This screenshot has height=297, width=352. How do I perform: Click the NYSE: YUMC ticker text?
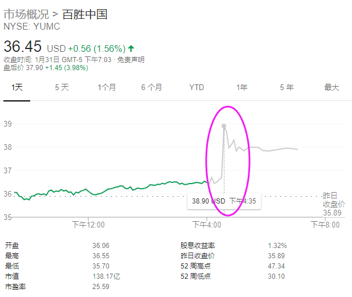coord(32,27)
